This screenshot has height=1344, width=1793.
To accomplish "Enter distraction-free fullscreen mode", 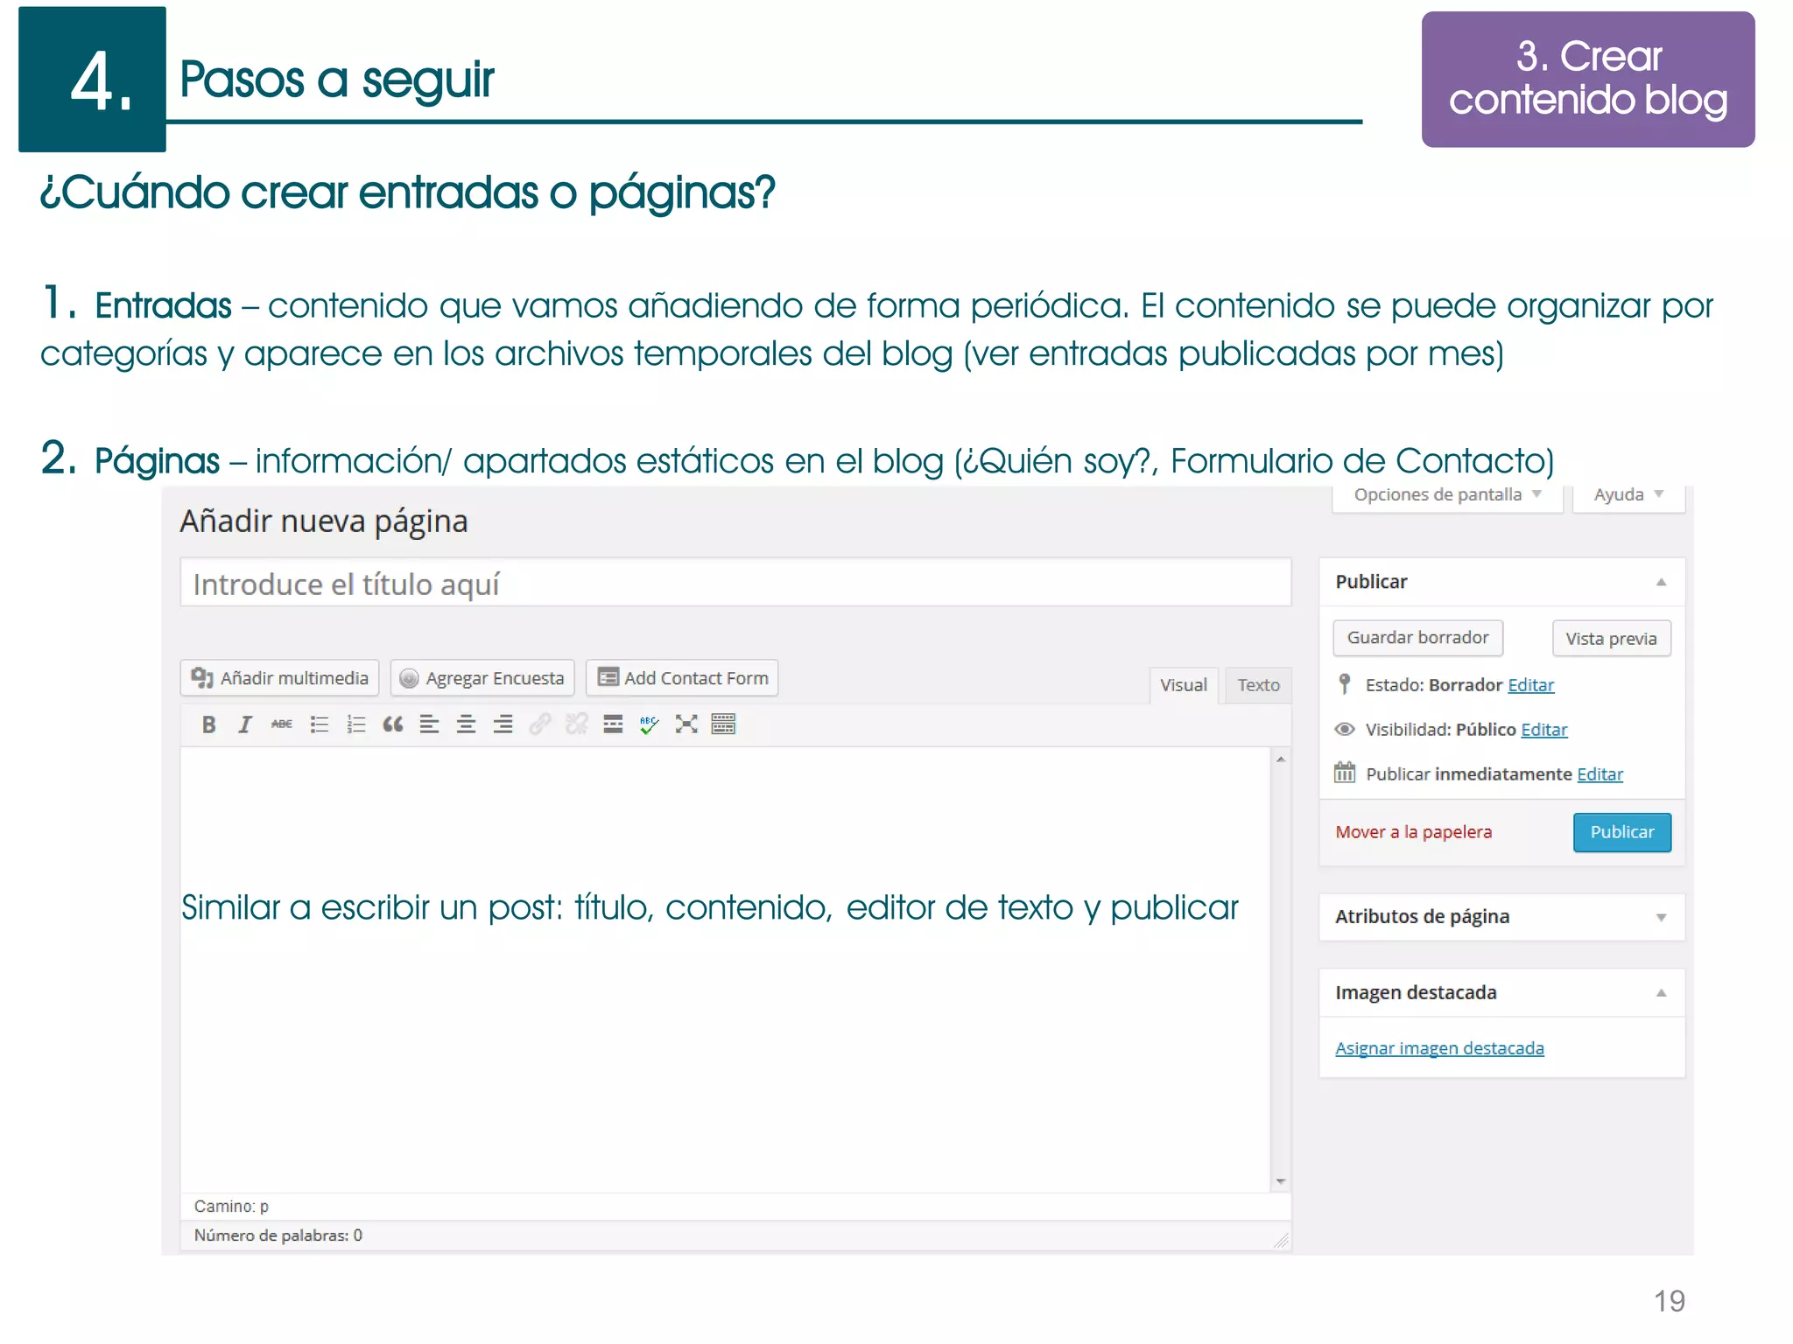I will pos(686,724).
